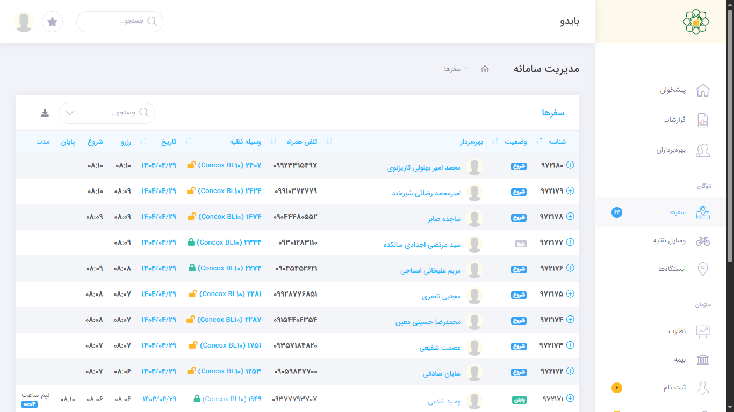Open the user avatar profile menu
Viewport: 734px width, 412px height.
pyautogui.click(x=24, y=21)
